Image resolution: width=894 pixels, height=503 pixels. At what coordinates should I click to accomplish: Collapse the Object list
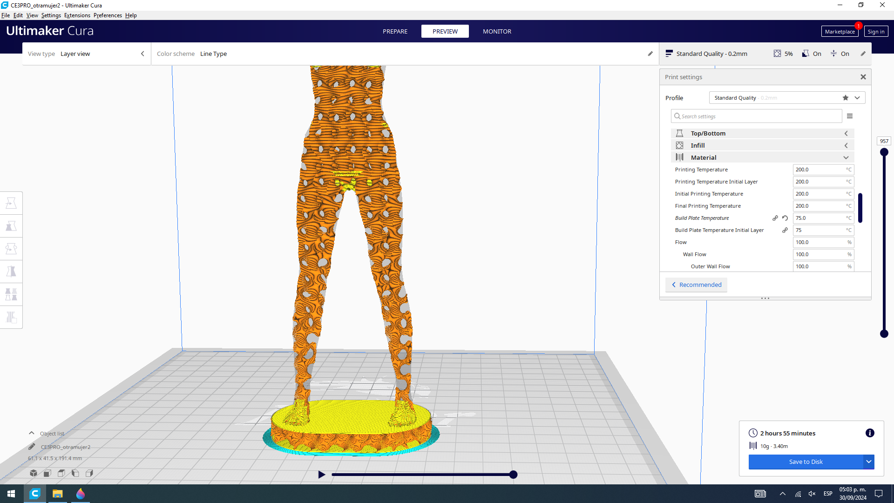coord(32,433)
